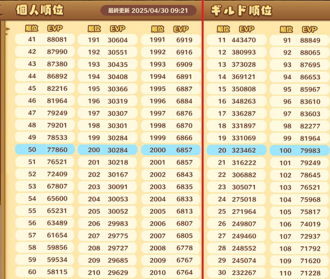Click rank 53 row with EVP 67807
This screenshot has height=279, width=330.
coord(45,186)
